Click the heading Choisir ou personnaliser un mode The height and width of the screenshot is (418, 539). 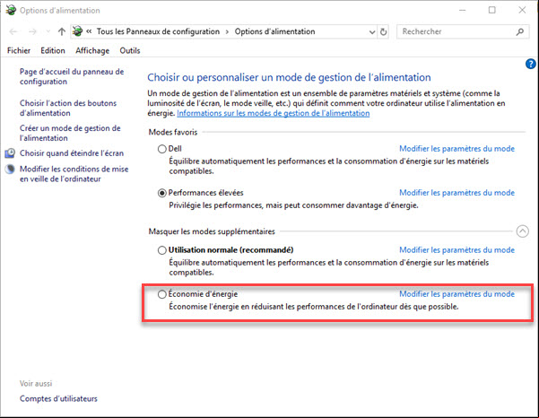click(x=289, y=78)
